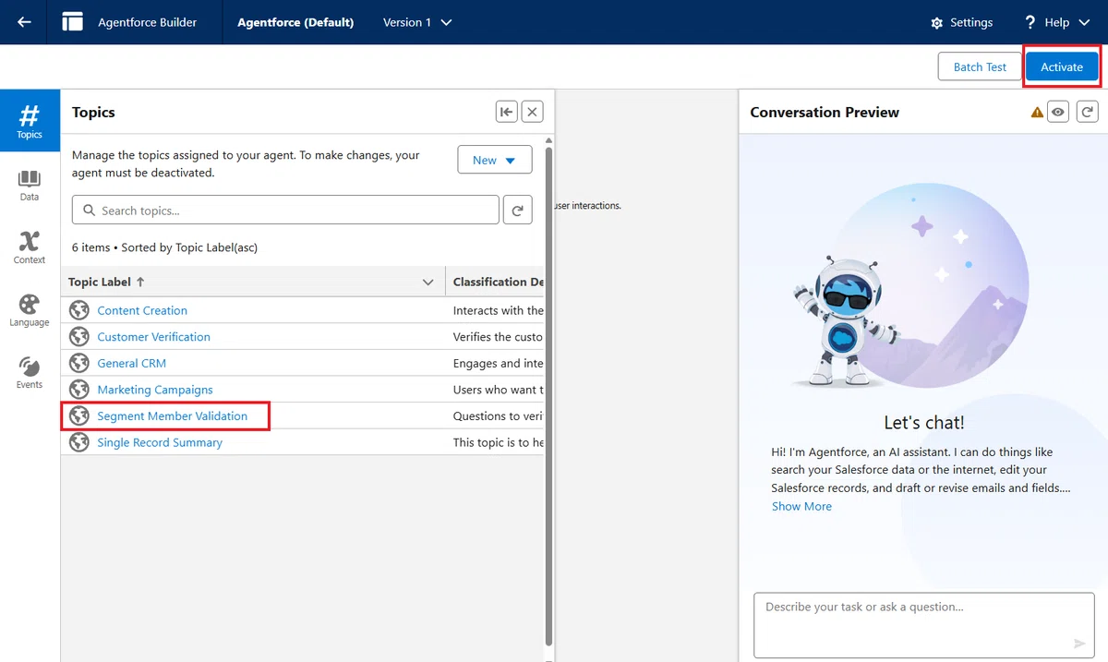Click the Agentforce (Default) agent name
This screenshot has height=662, width=1108.
(295, 22)
